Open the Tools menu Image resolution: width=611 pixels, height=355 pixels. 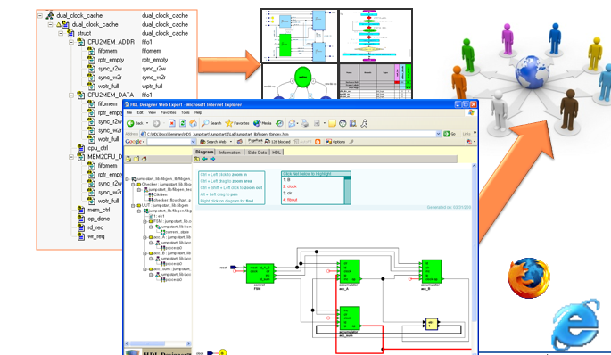tap(186, 112)
